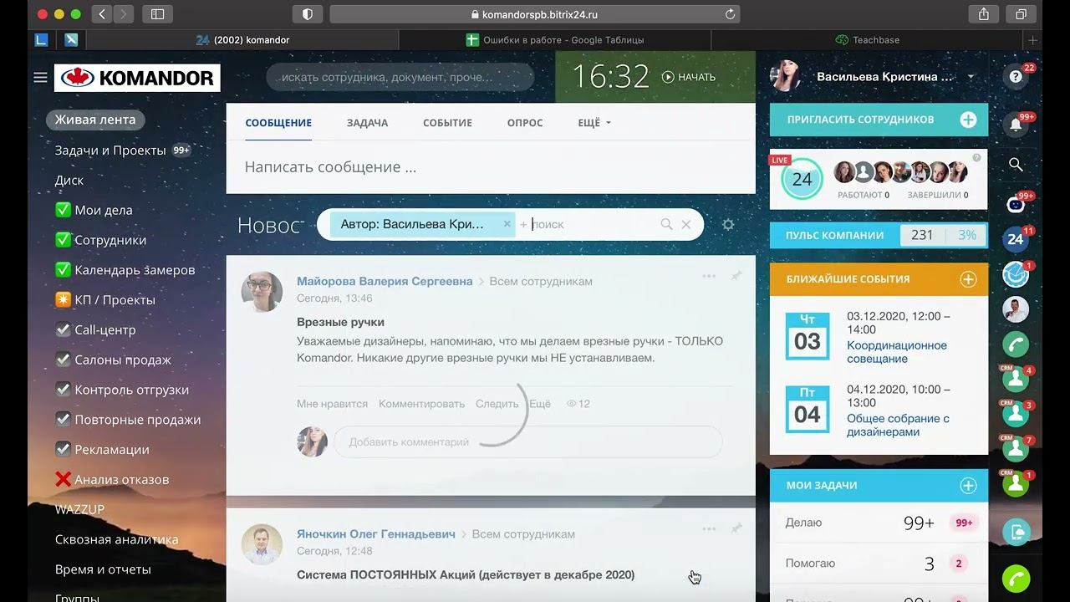This screenshot has height=602, width=1070.
Task: Open Общее собрание с дизайнерами event link
Action: pyautogui.click(x=898, y=426)
